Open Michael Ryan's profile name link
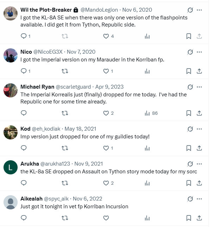 [x=37, y=86]
